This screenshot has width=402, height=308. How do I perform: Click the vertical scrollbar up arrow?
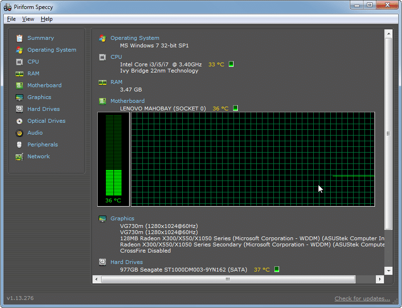tap(389, 34)
